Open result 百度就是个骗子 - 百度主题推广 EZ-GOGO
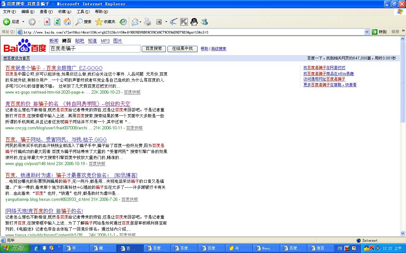This screenshot has width=406, height=253. click(x=54, y=68)
